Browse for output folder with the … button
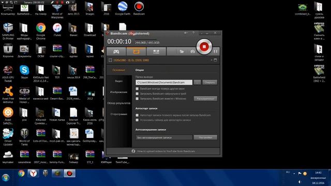 pos(198,82)
